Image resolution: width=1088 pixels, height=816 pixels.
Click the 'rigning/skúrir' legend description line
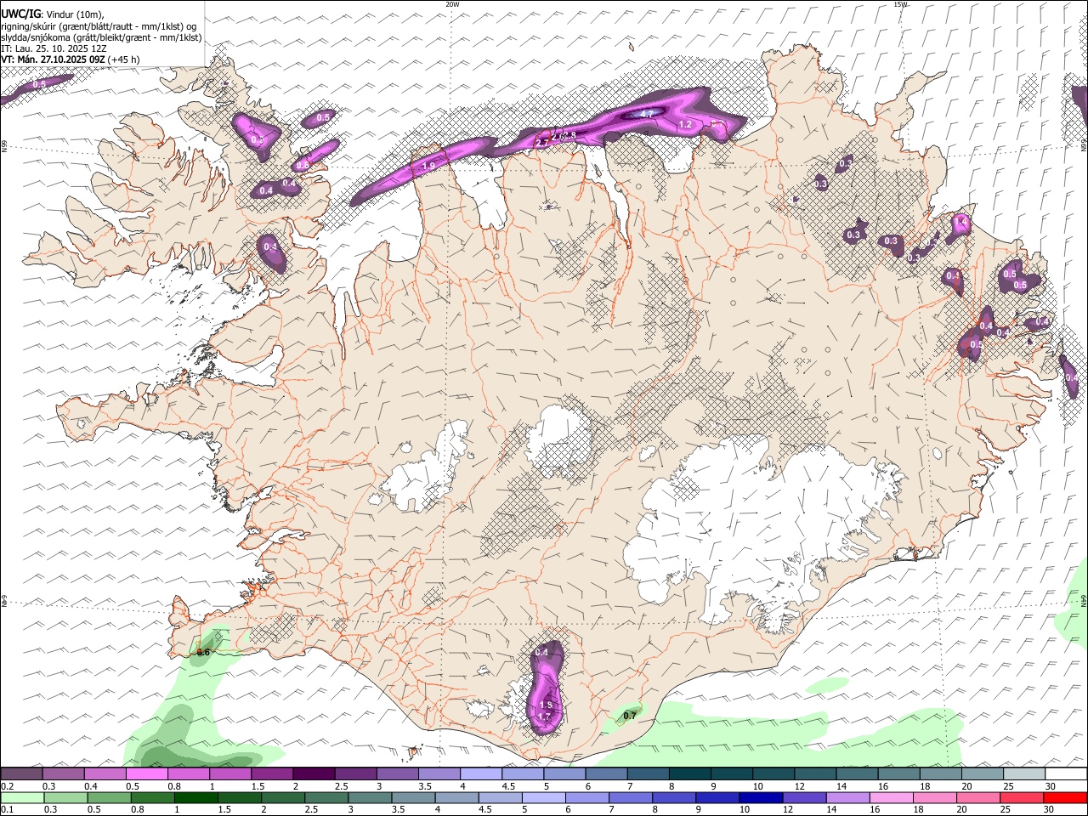coord(99,25)
